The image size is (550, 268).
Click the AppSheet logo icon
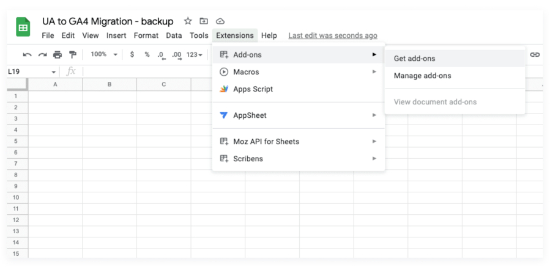click(224, 115)
